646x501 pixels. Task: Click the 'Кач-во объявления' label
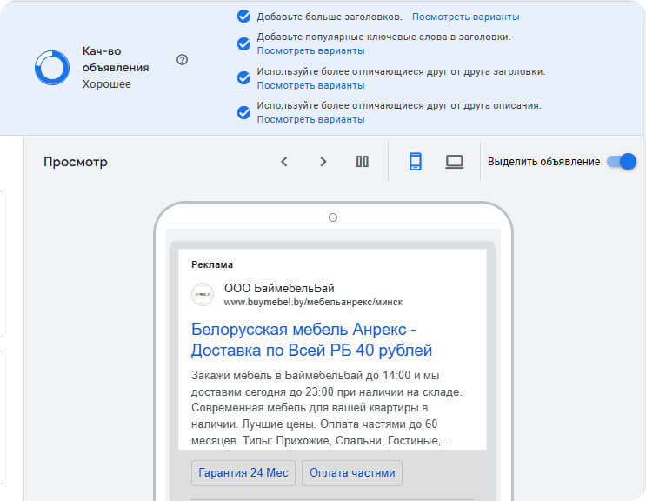116,59
